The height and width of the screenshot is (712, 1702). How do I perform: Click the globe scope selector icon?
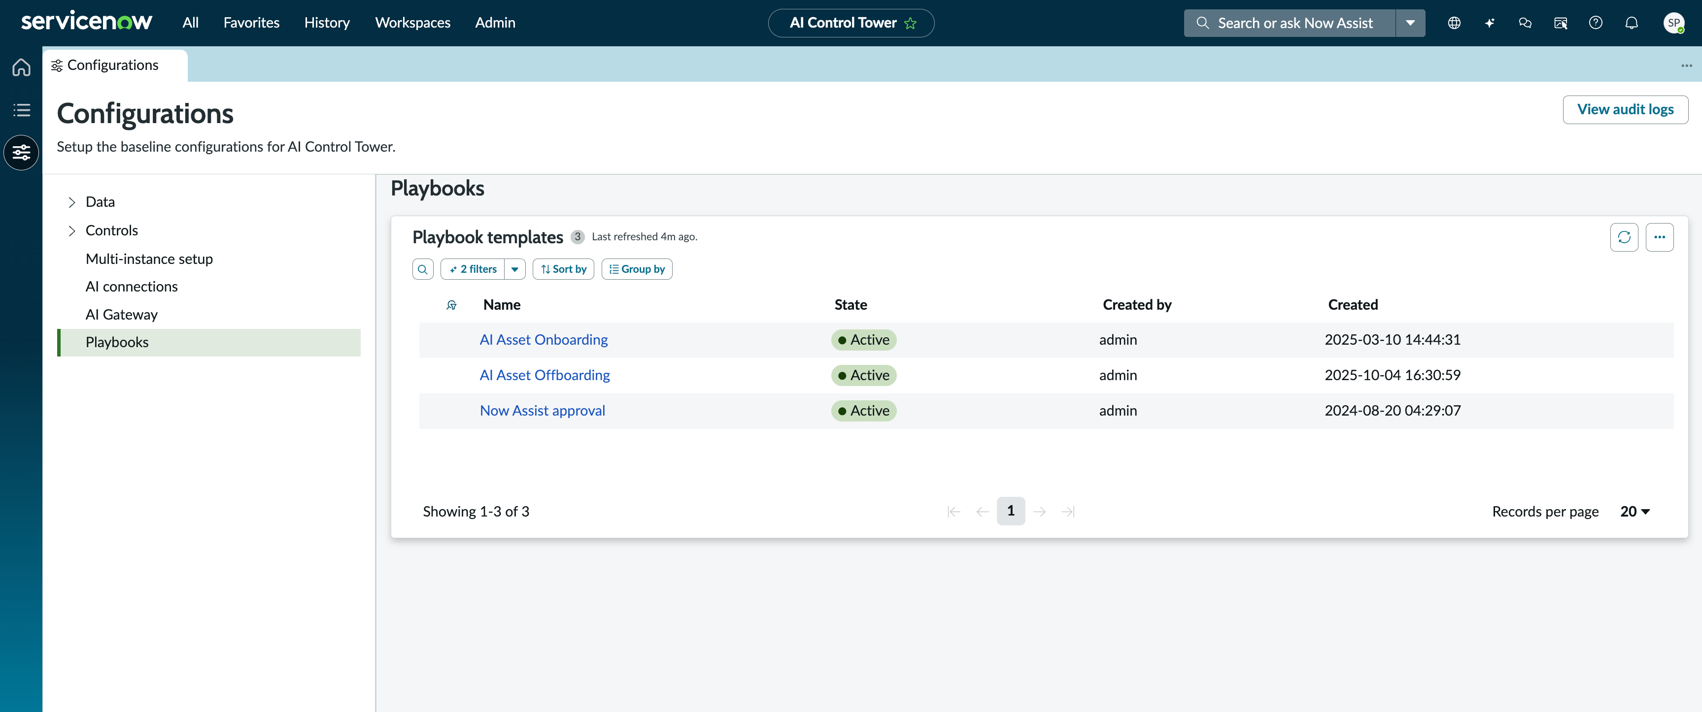[x=1454, y=23]
